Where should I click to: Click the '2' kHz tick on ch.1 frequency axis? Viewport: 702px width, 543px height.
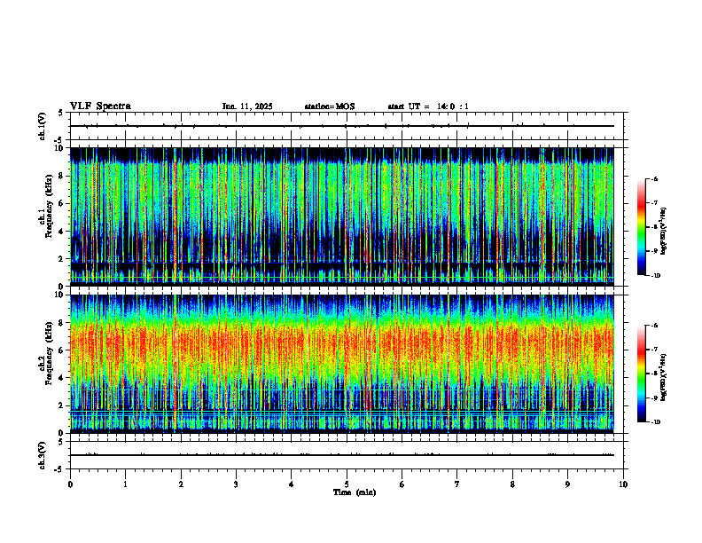point(62,258)
